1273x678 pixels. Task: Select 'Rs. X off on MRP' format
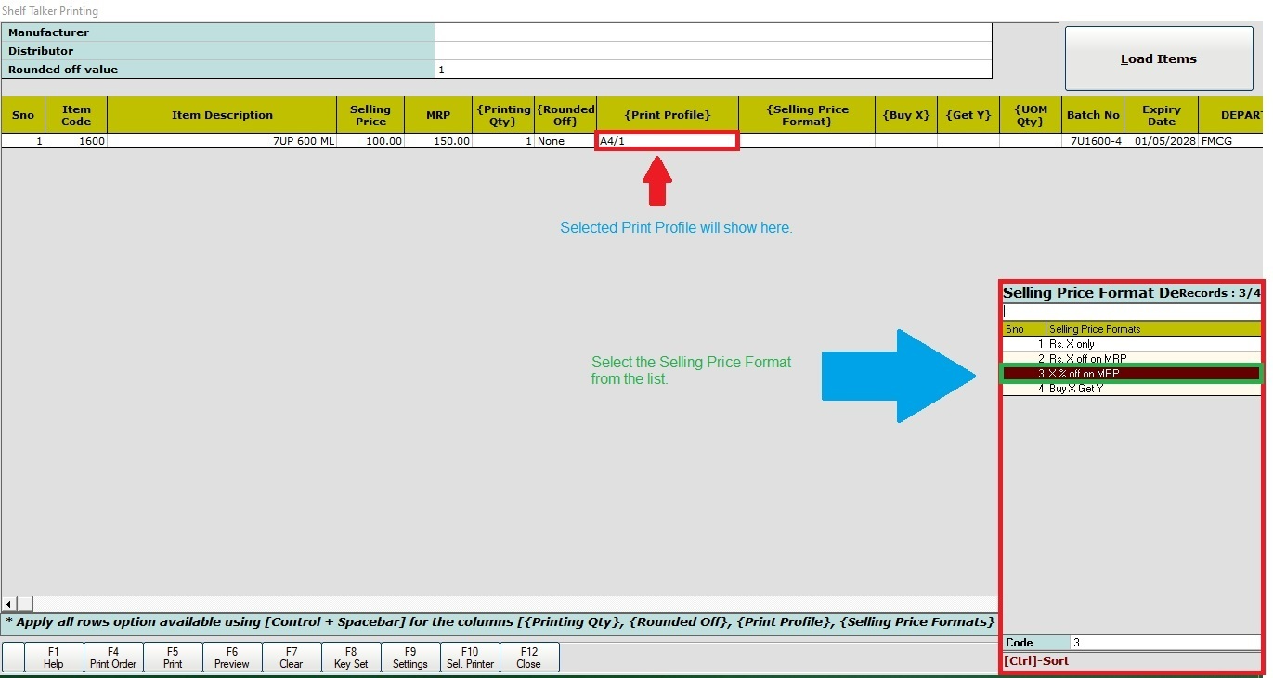pos(1132,359)
